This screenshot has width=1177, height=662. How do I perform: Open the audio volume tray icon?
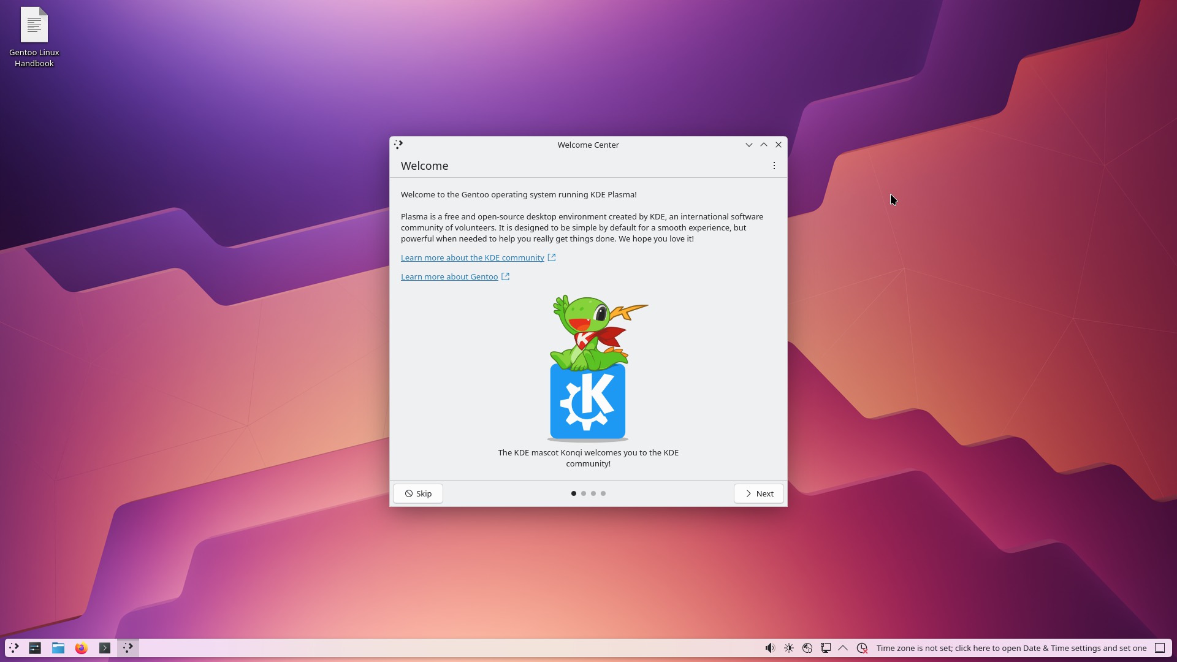click(770, 648)
